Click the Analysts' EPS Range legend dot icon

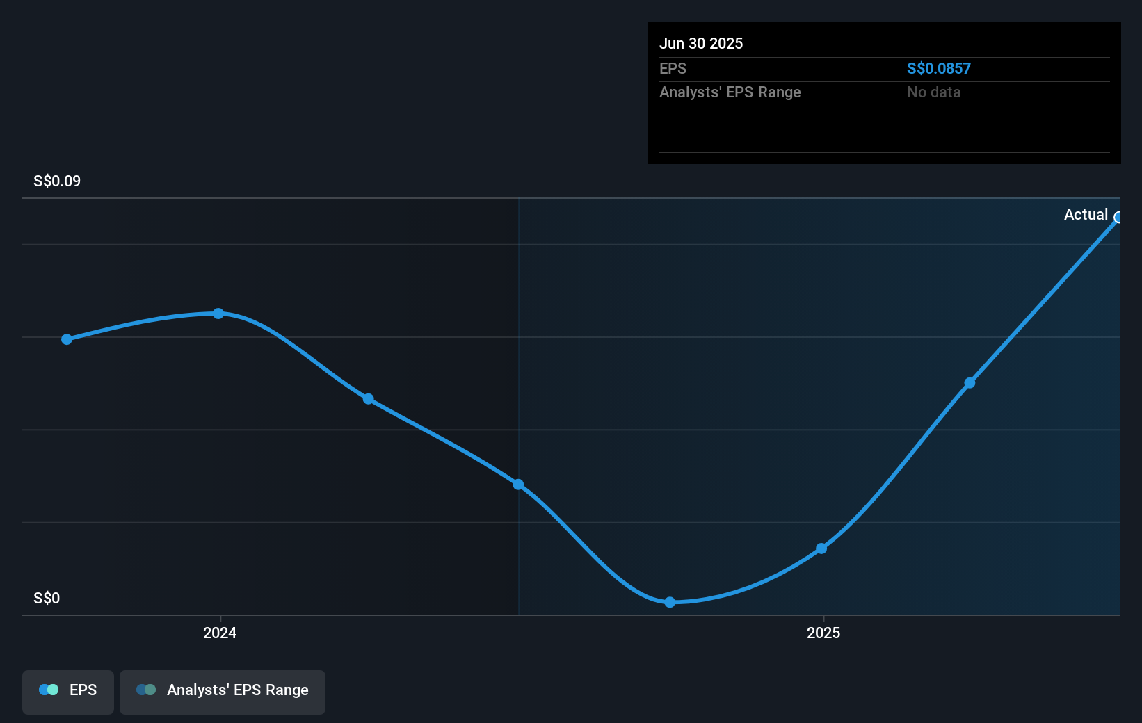[x=146, y=690]
